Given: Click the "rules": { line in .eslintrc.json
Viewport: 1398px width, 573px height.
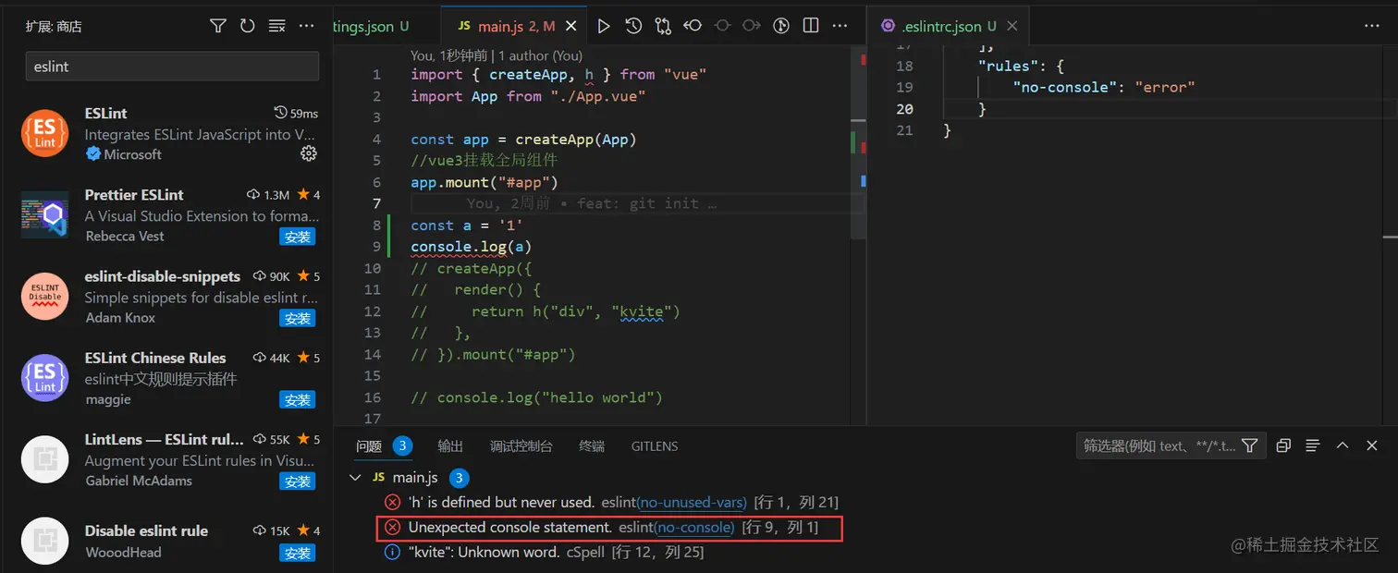Looking at the screenshot, I should (1022, 66).
